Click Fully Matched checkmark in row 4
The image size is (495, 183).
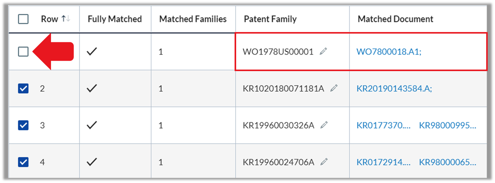coord(92,162)
